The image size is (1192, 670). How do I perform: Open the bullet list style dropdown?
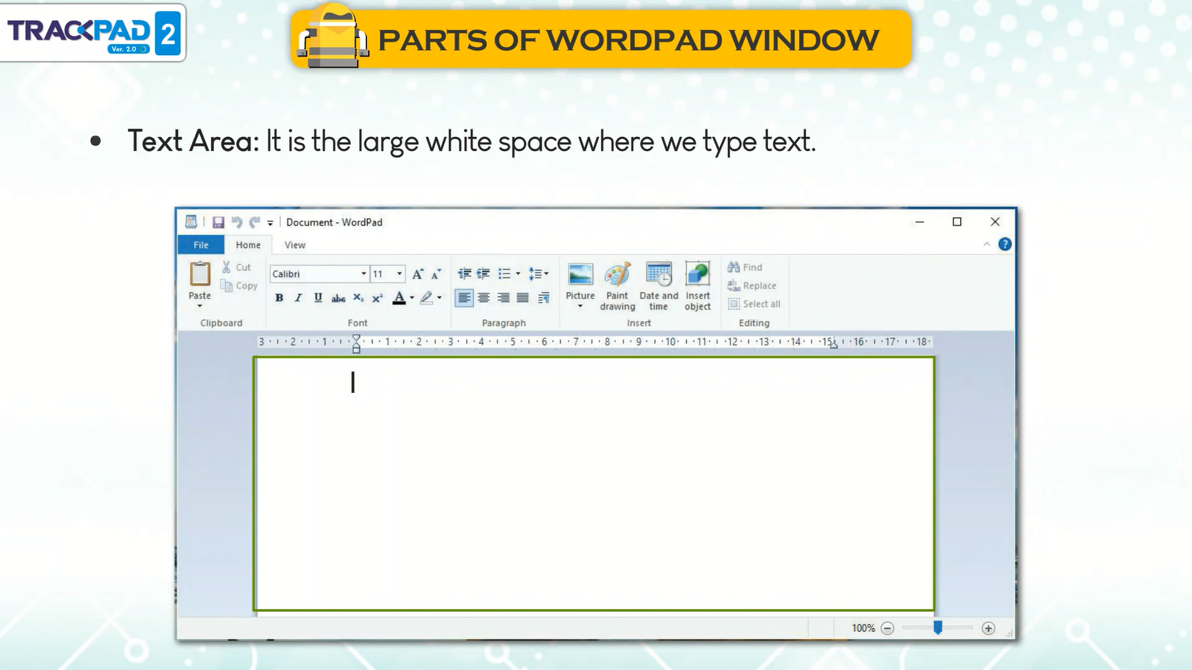519,274
